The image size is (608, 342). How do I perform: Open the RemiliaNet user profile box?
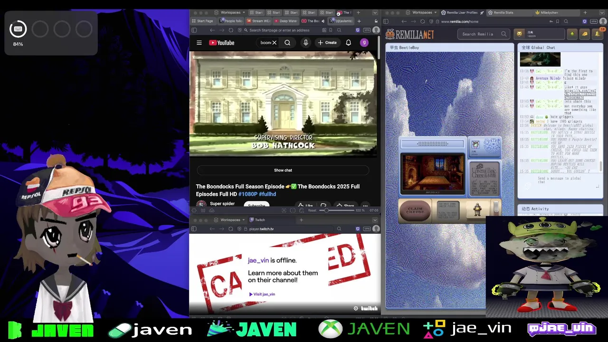click(539, 34)
